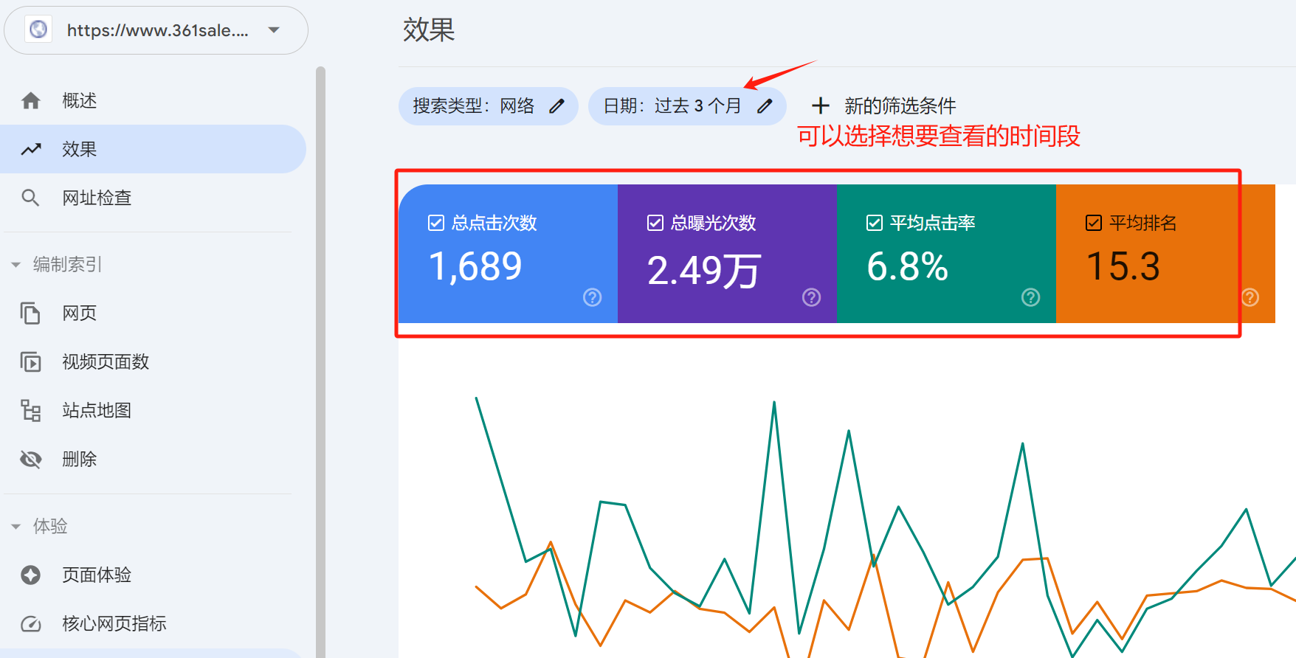Click help icon on total clicks card

click(x=592, y=297)
